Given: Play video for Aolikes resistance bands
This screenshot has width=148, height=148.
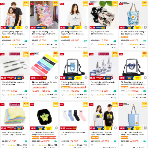Looking at the screenshot, I should click(x=56, y=78).
